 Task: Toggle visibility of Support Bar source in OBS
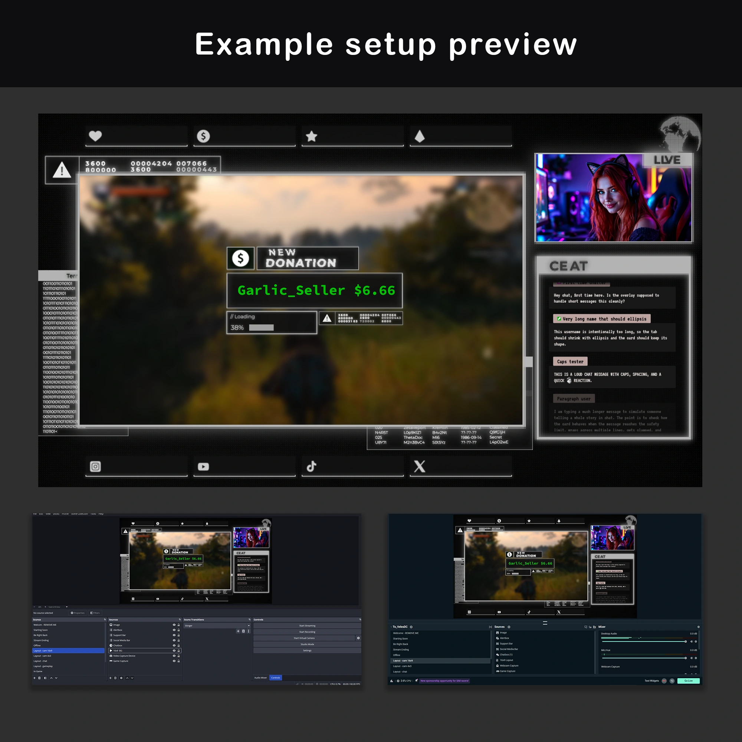click(x=174, y=635)
